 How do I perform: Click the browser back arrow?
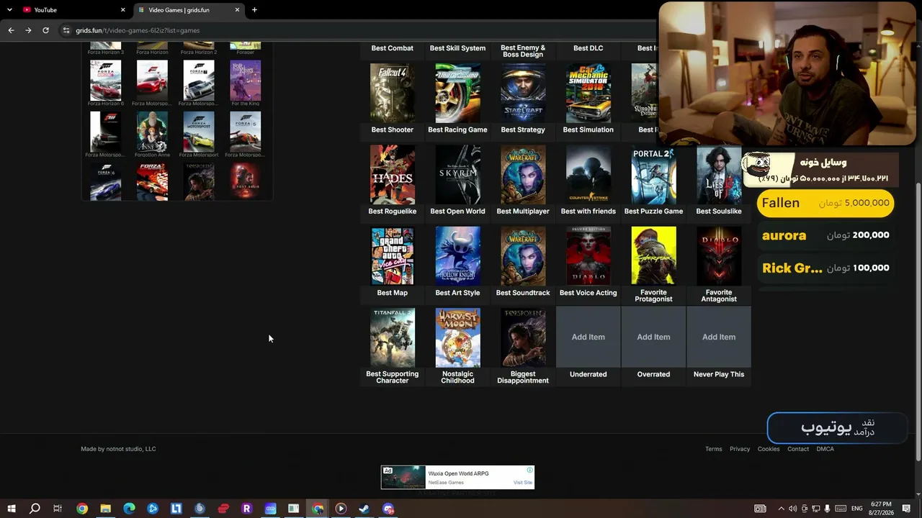(11, 30)
